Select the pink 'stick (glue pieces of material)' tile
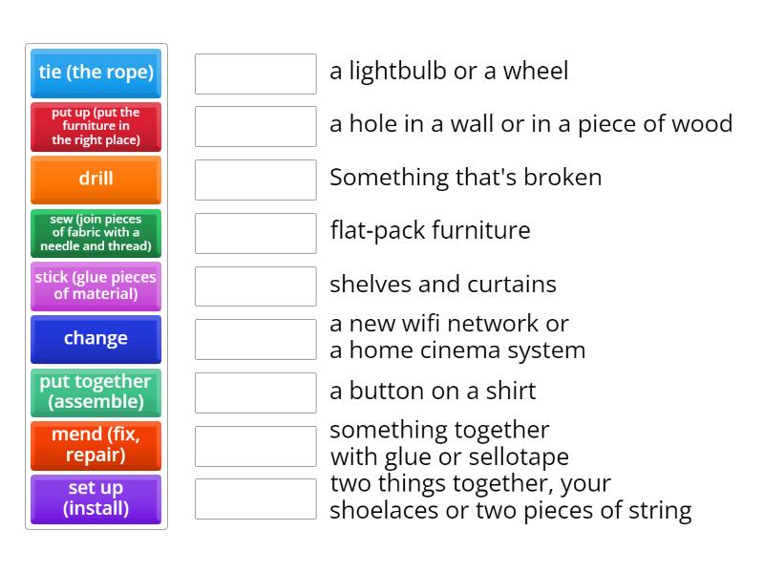This screenshot has width=764, height=573. [95, 286]
